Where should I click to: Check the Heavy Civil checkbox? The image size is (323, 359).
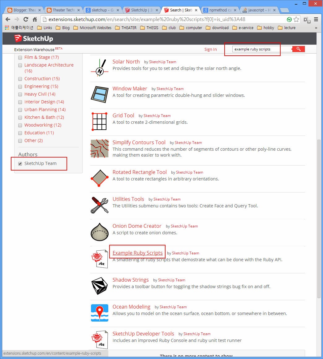coord(20,94)
